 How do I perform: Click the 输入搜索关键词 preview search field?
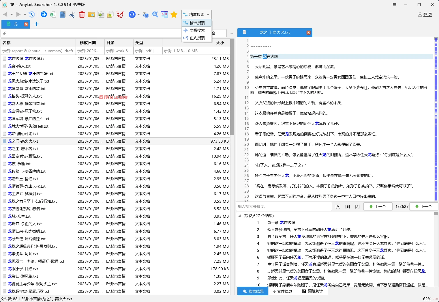284,206
